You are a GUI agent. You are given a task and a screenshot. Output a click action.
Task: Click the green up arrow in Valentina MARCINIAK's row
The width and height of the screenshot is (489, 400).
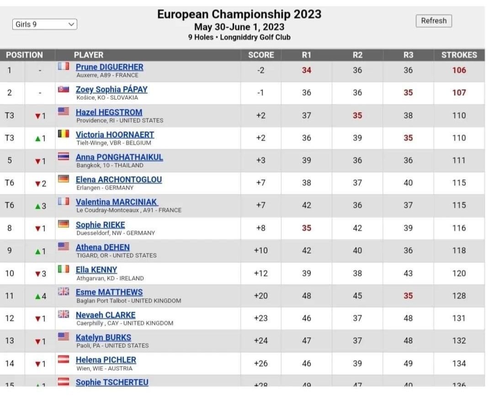(38, 206)
